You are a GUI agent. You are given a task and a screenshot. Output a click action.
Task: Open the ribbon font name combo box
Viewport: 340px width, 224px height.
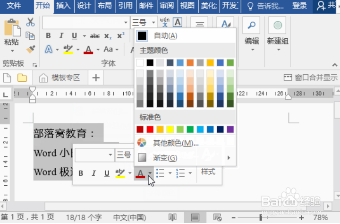click(x=86, y=22)
